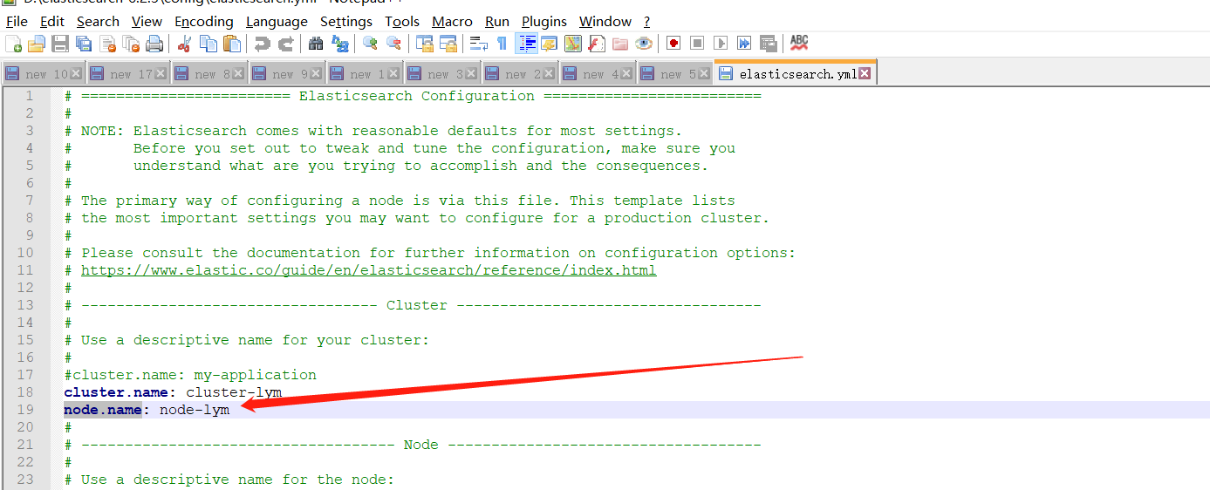Open the Macro menu

(453, 21)
